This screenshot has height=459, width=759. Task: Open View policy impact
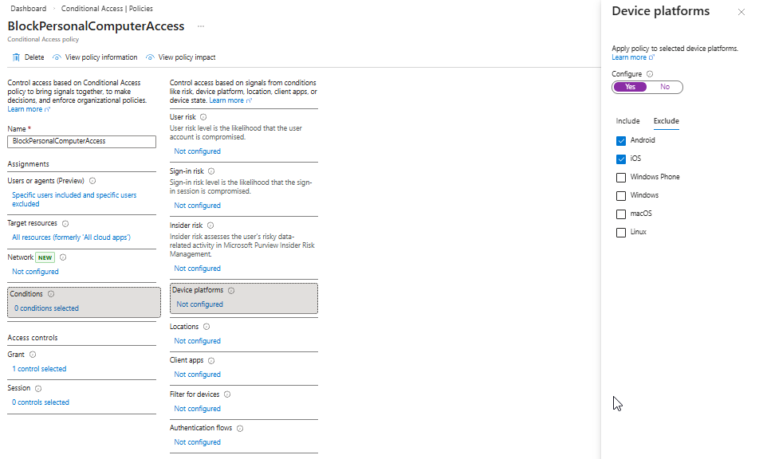[187, 57]
